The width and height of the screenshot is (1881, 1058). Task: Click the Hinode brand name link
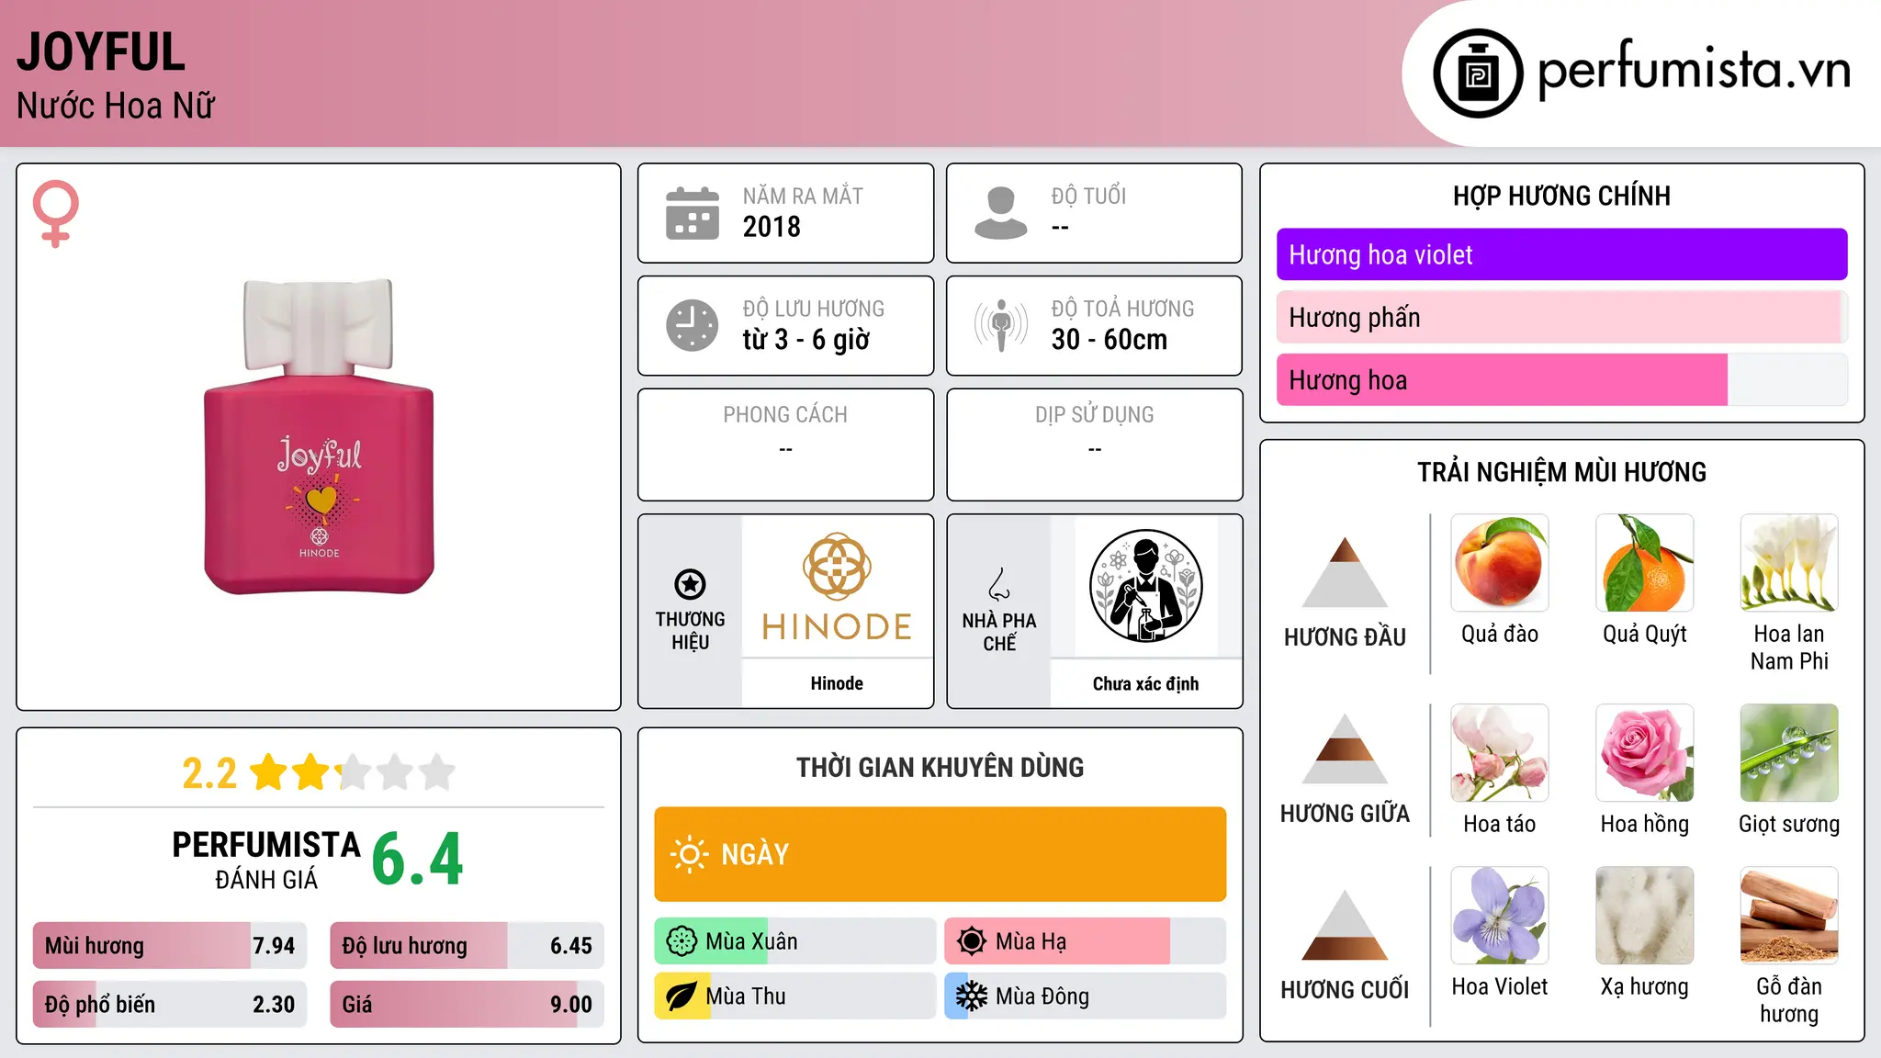837,683
